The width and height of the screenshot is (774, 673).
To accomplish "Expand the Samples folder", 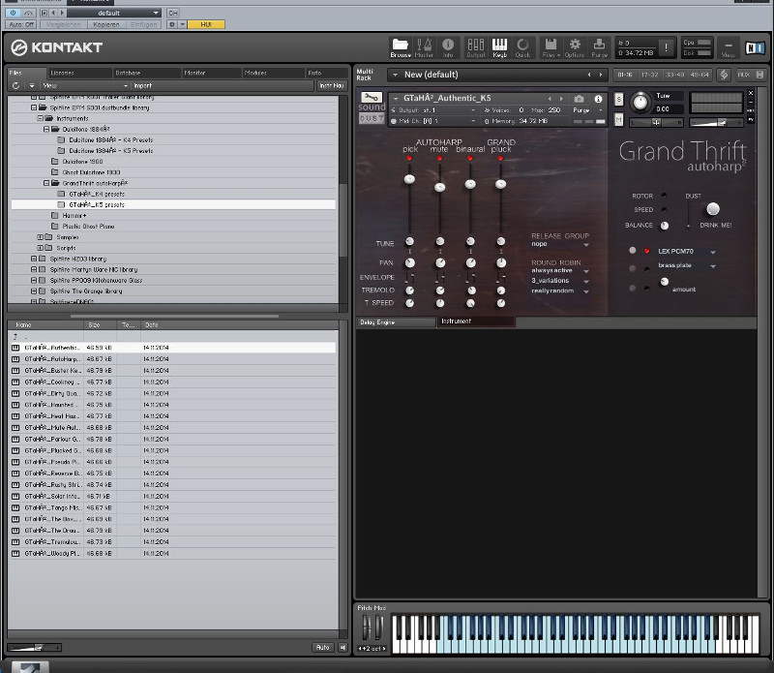I will click(41, 237).
